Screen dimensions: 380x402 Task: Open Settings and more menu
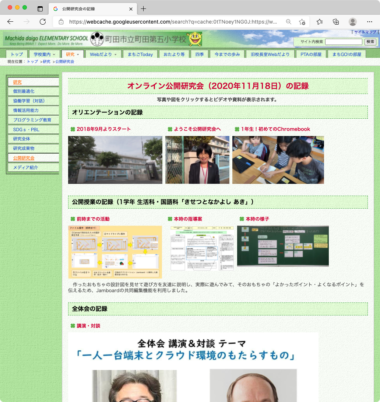tap(369, 22)
